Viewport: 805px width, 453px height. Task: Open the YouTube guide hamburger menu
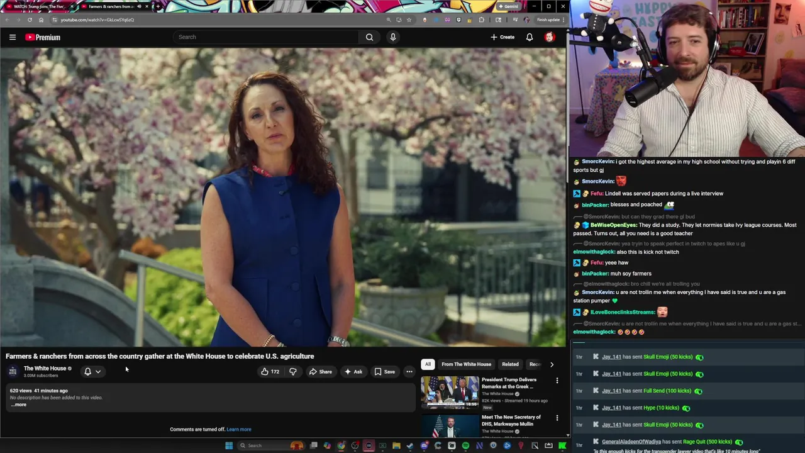click(x=12, y=37)
